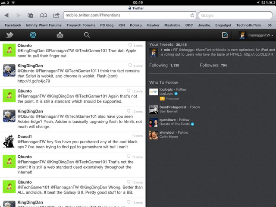Screen dimensions: 276x207
Task: Open Engadget bookmark
Action: click(223, 25)
